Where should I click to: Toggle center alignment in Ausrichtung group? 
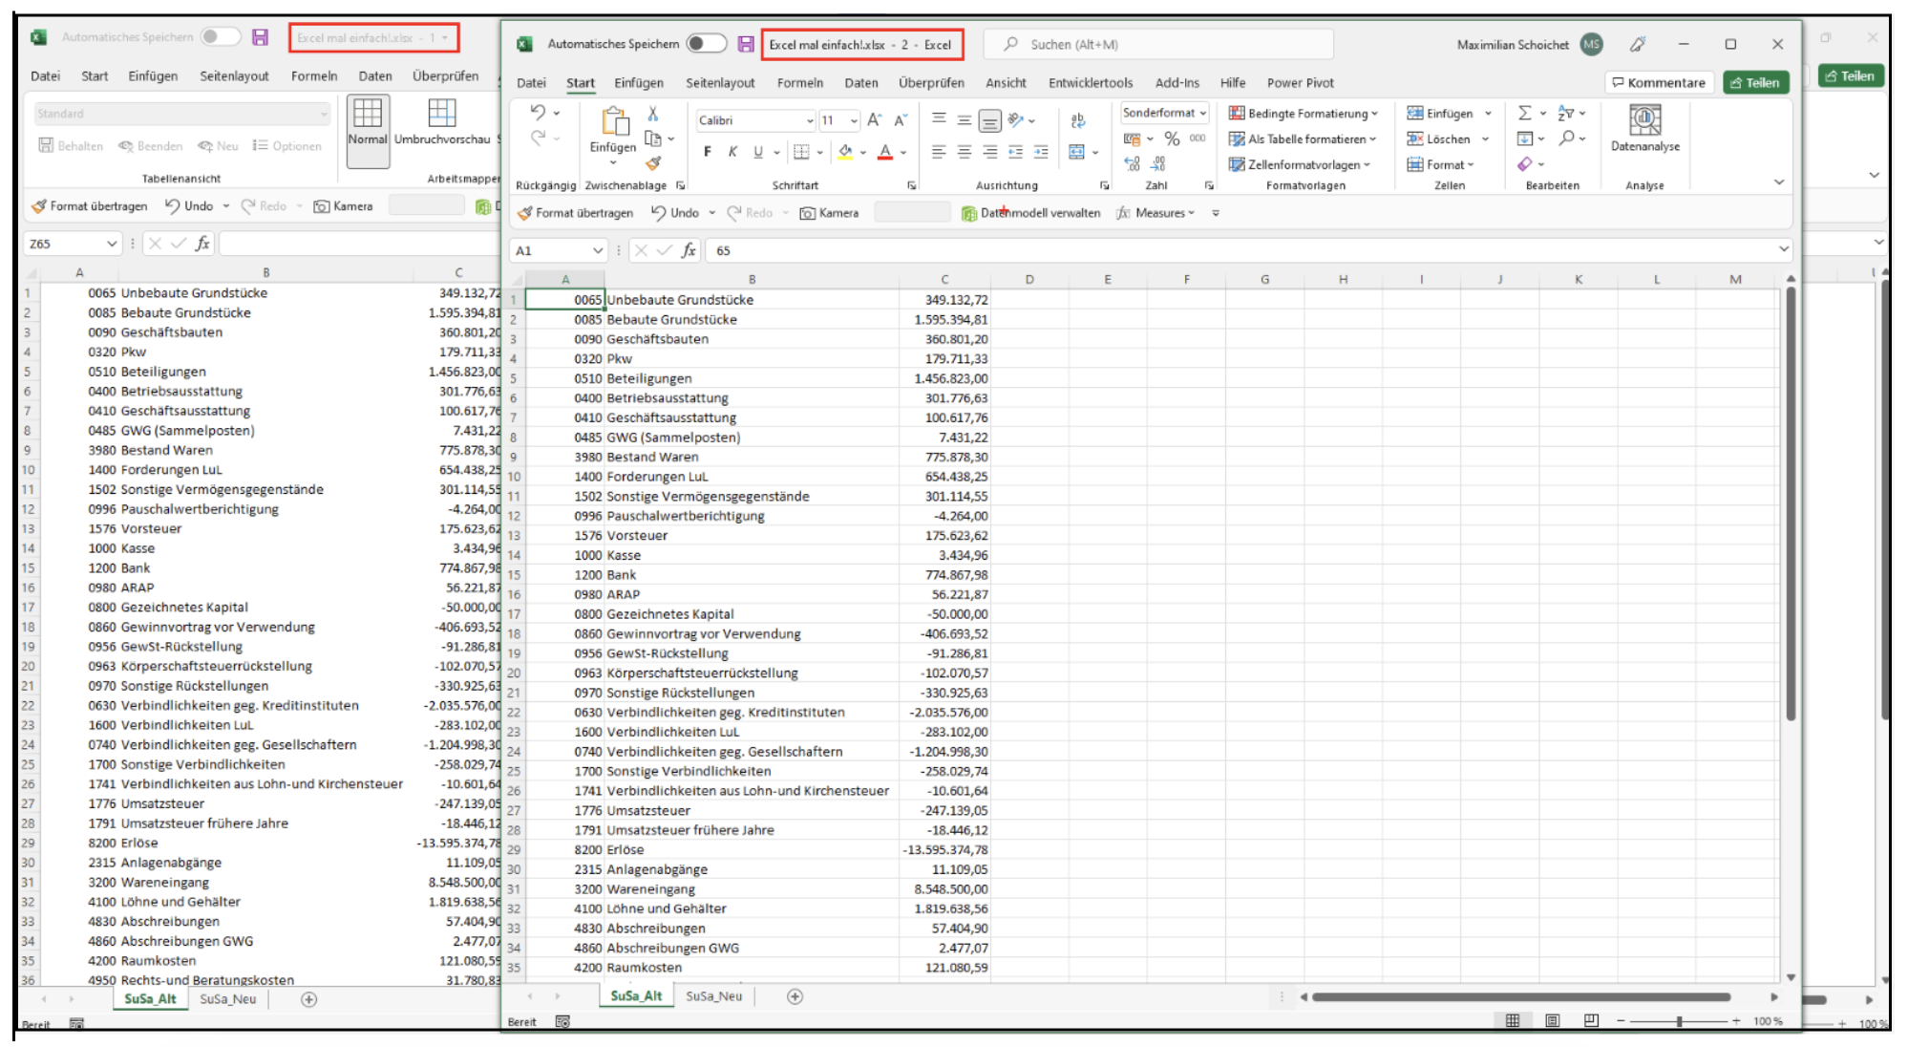coord(965,152)
